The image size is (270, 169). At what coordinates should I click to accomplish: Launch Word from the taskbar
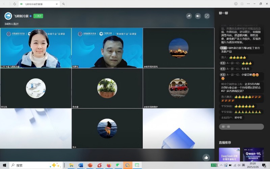(x=81, y=165)
